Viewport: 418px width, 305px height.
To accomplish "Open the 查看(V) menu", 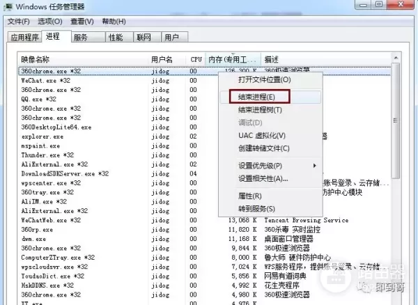I will [x=82, y=22].
